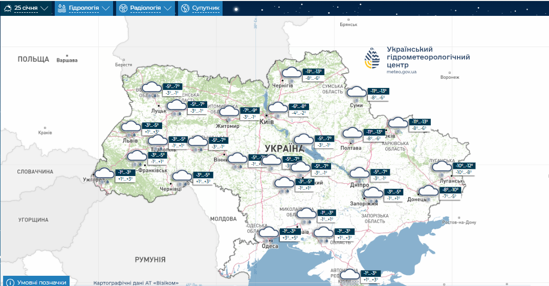This screenshot has width=549, height=286.
Task: Click the cloud weather icon near Одеса
Action: 268,234
